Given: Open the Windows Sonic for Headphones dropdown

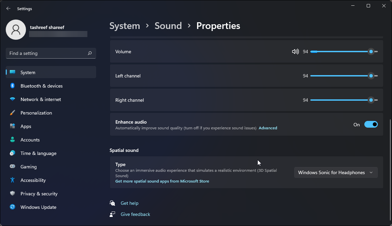Looking at the screenshot, I should pos(336,172).
